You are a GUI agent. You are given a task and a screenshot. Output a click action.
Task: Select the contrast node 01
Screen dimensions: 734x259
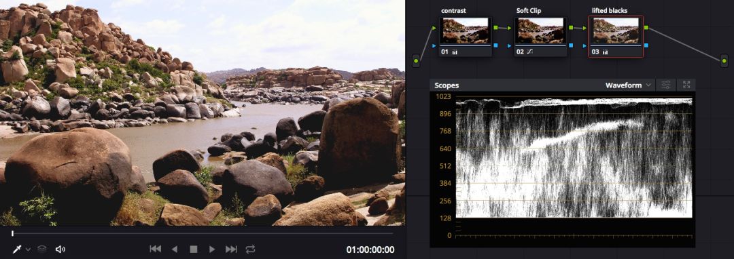tap(466, 37)
